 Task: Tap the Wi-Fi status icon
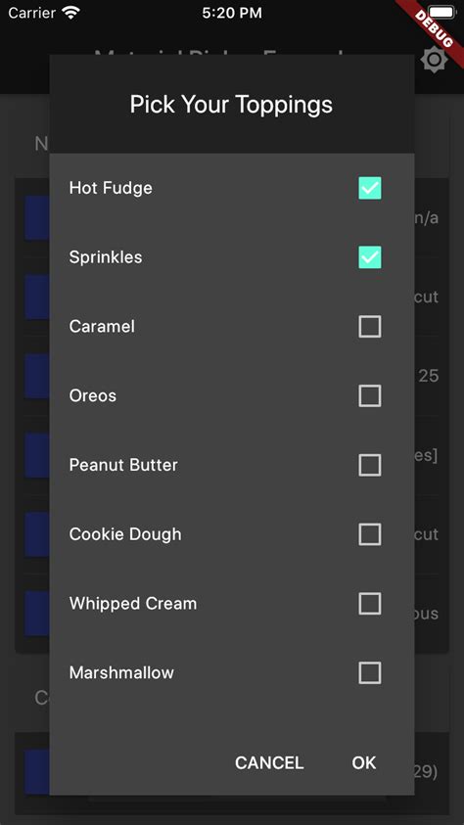point(70,13)
